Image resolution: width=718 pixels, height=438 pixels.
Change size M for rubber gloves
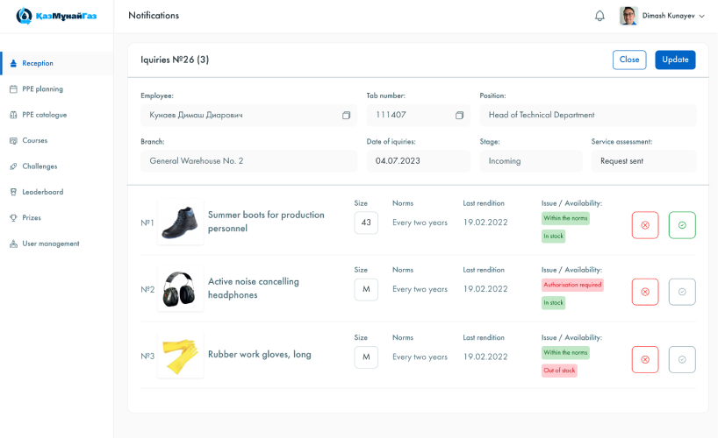click(x=366, y=357)
